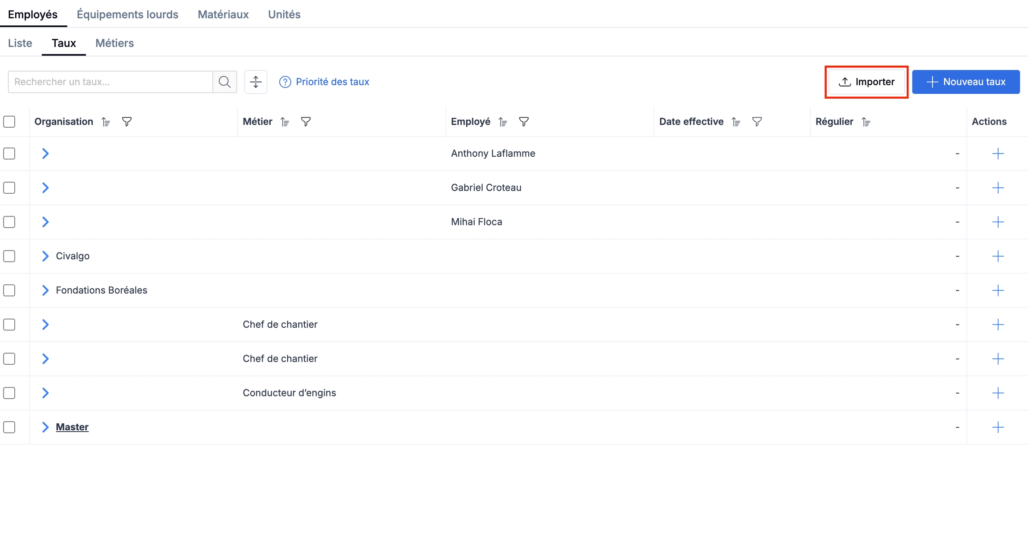Image resolution: width=1028 pixels, height=533 pixels.
Task: Open the Métiers sub-tab
Action: (x=114, y=43)
